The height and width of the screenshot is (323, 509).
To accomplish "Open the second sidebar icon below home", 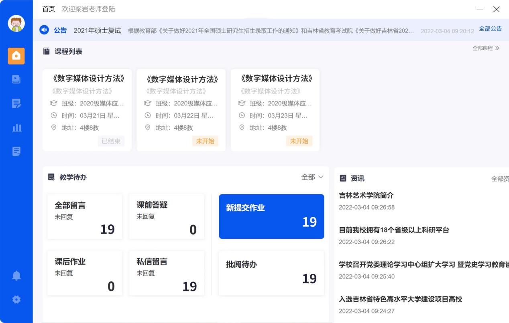I will click(x=16, y=79).
